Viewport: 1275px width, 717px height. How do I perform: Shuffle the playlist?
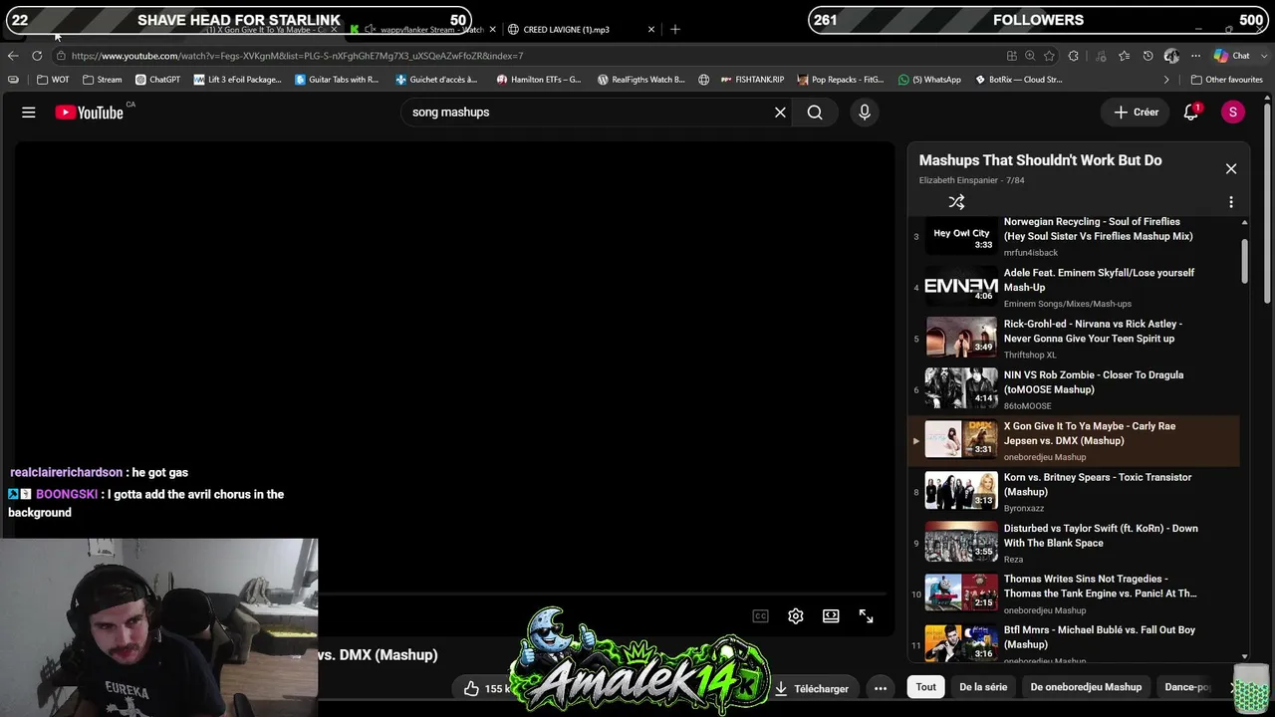(x=956, y=202)
